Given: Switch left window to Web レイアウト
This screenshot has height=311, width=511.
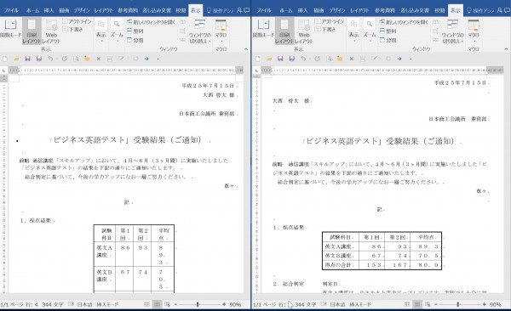Looking at the screenshot, I should (51, 31).
